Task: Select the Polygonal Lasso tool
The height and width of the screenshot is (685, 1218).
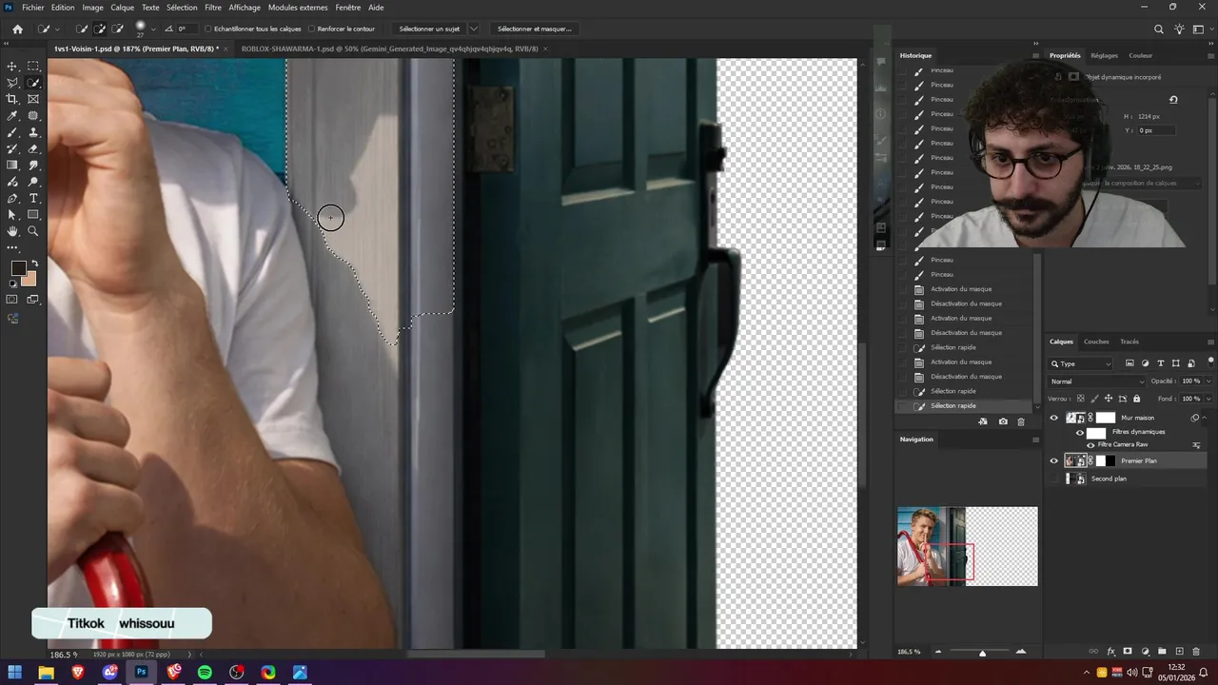Action: 12,83
